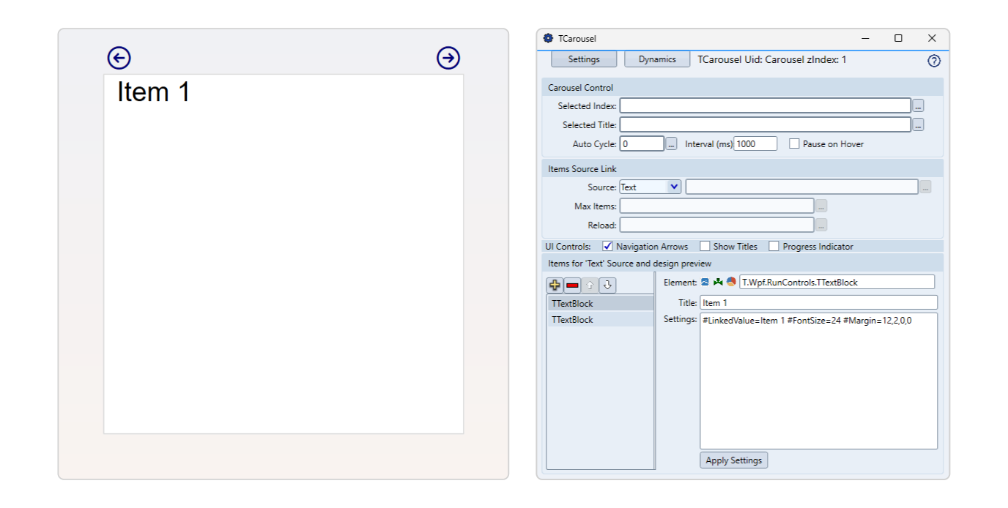Click the pie chart element icon
The image size is (1008, 508).
click(x=731, y=282)
